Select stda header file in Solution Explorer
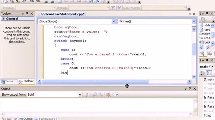215x120 pixels. (205, 25)
